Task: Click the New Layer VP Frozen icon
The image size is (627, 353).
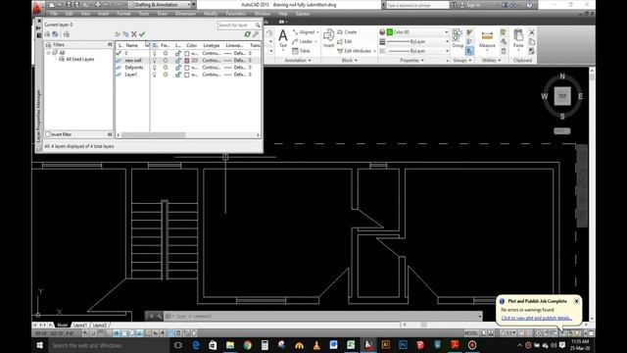Action: (125, 34)
